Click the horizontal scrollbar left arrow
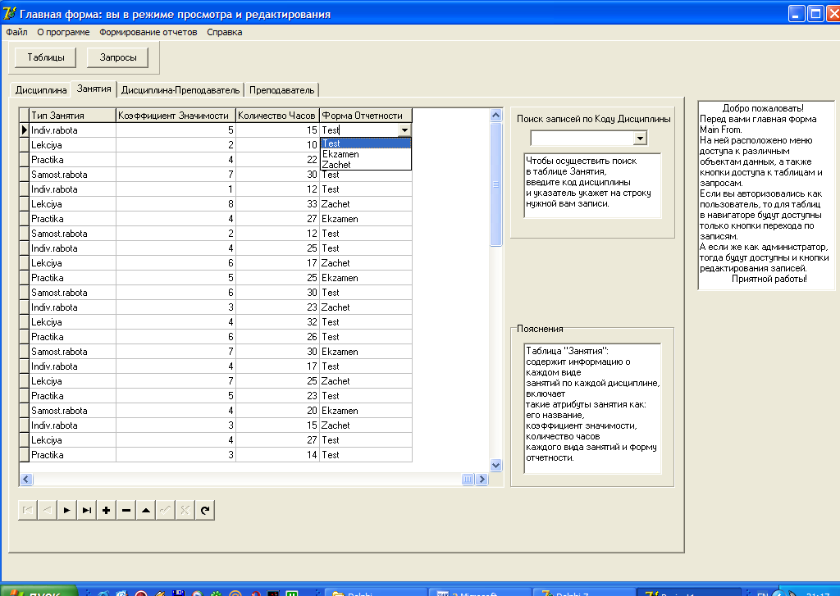This screenshot has width=840, height=596. (26, 480)
